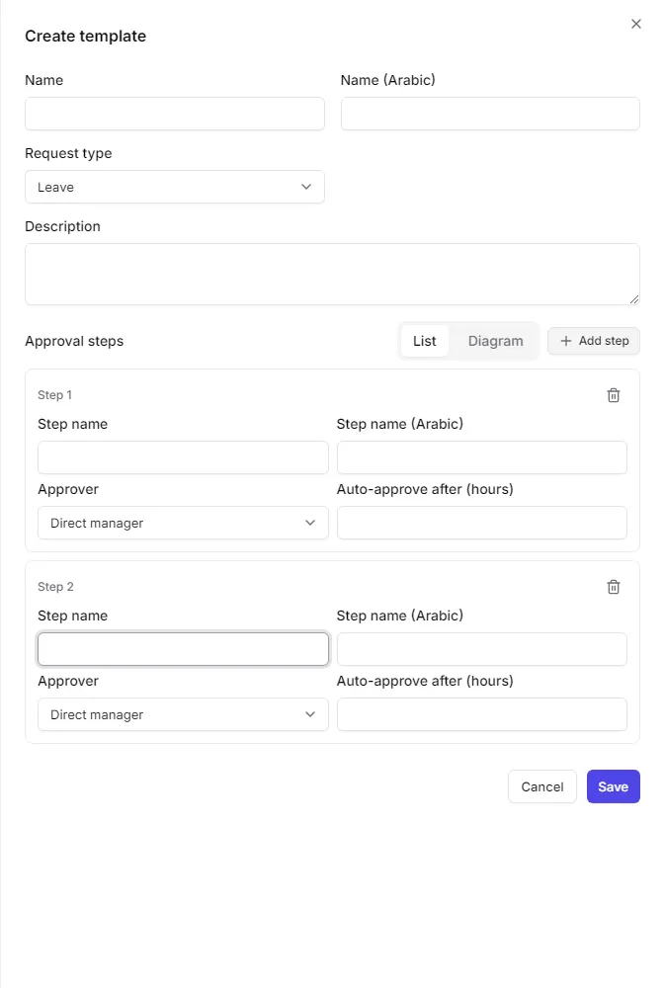Close the Create template dialog
The width and height of the screenshot is (664, 988).
[x=635, y=24]
